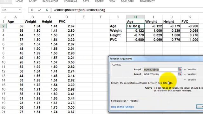Select matrix row label FVC in G5

118,40
